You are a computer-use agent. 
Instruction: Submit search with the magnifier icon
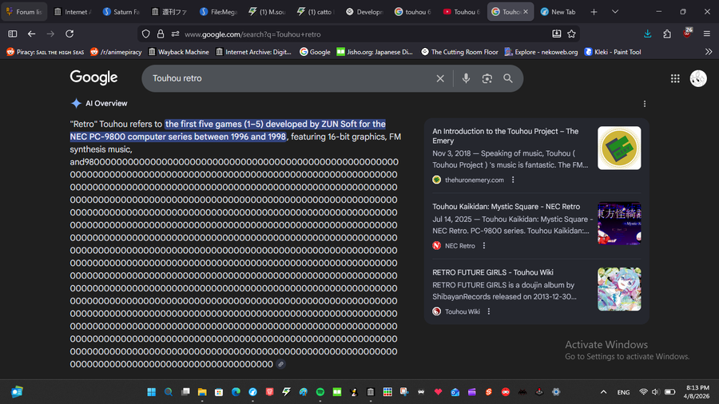pyautogui.click(x=507, y=78)
